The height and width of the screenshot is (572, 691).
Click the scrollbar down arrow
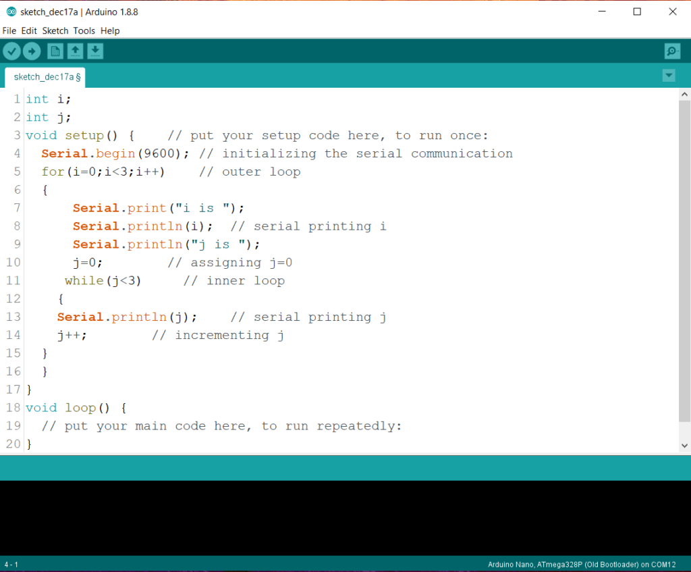685,445
